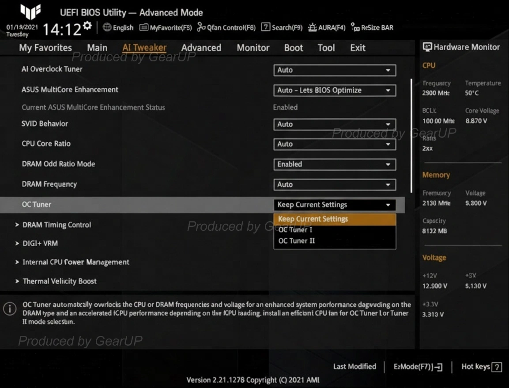Switch to EzMode(F7)
Viewport: 509px width, 388px height.
pyautogui.click(x=418, y=367)
